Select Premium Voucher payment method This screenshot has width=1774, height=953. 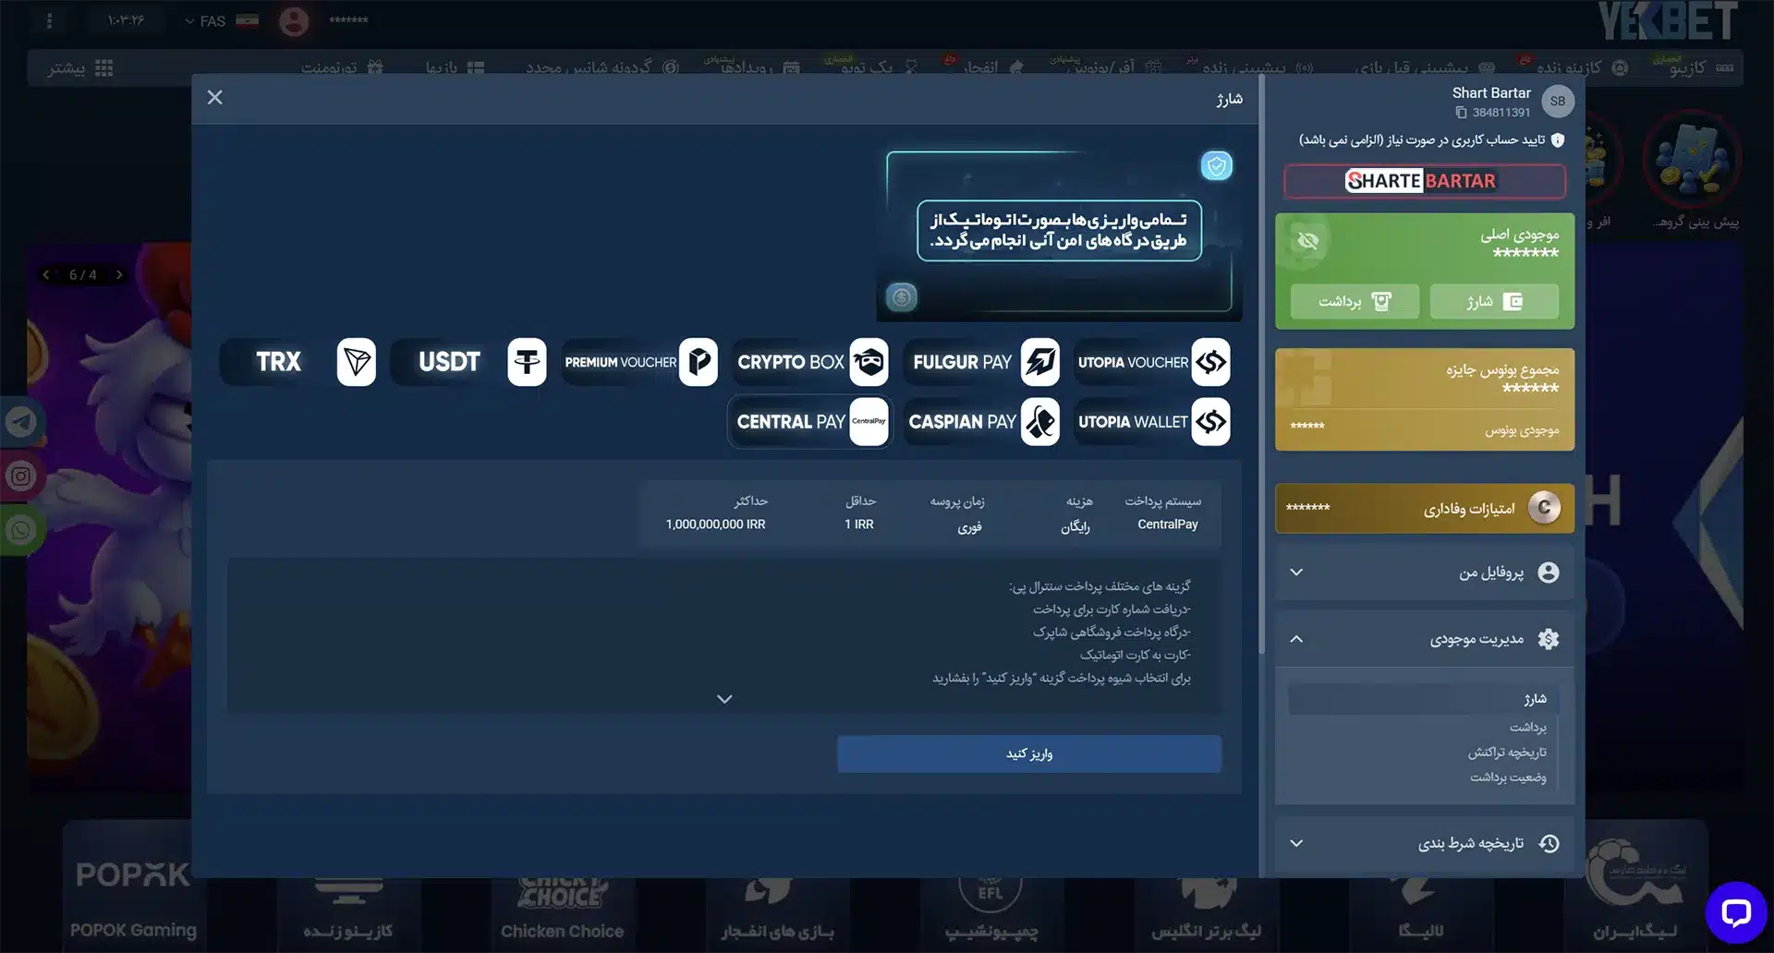coord(639,362)
